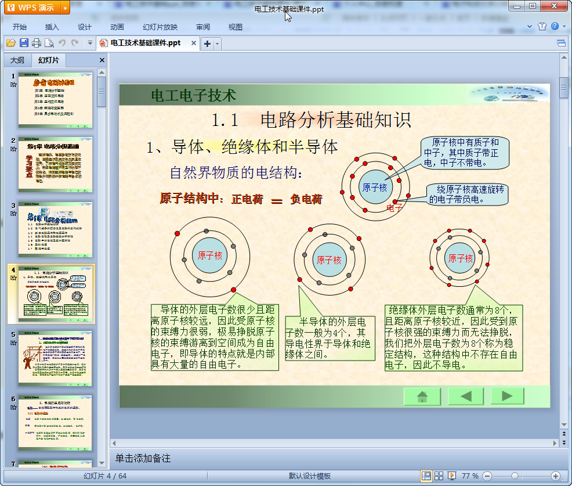
Task: Open Print Preview icon
Action: 49,43
